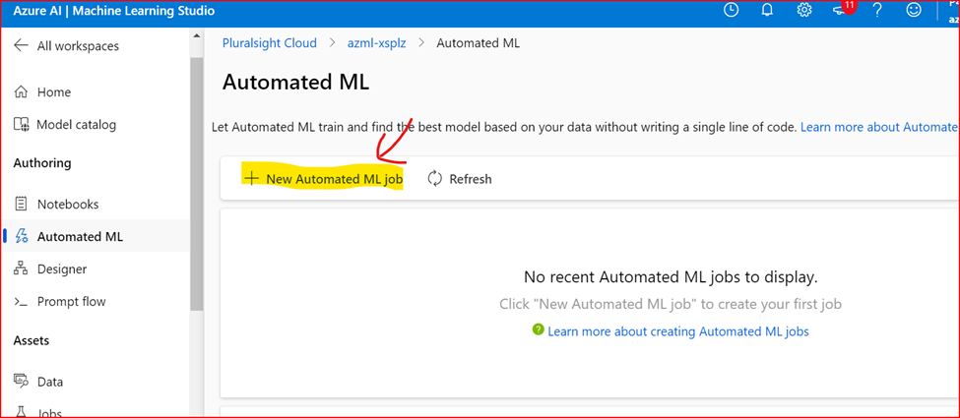Click the Automated ML lightning icon

(x=22, y=236)
